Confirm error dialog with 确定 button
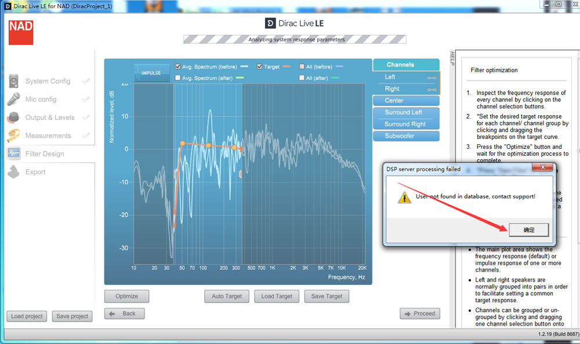Image resolution: width=580 pixels, height=344 pixels. (x=528, y=230)
